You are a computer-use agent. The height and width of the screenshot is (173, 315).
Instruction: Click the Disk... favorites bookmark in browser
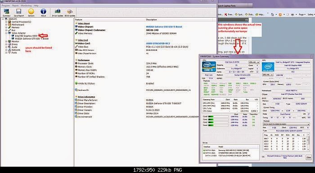[249, 14]
